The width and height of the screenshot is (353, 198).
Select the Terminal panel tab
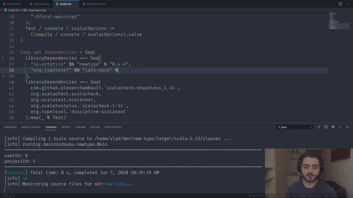point(51,127)
